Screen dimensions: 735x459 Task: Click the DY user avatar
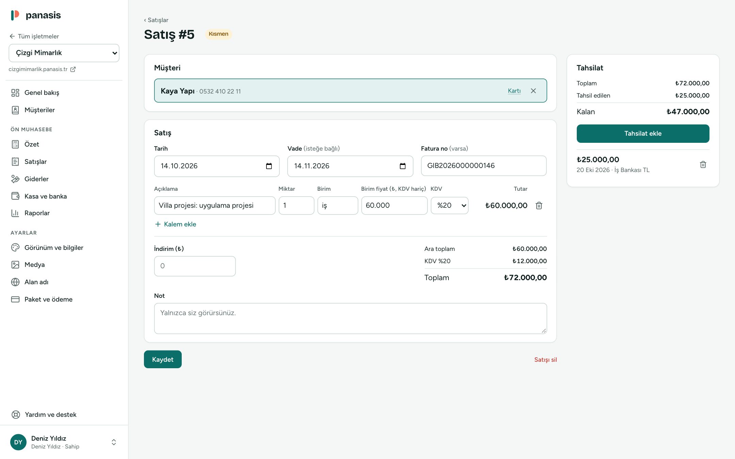18,442
